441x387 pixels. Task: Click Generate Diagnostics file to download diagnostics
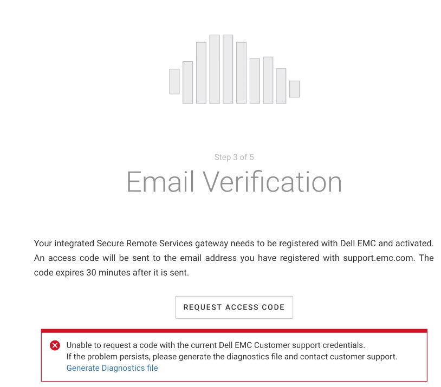112,368
